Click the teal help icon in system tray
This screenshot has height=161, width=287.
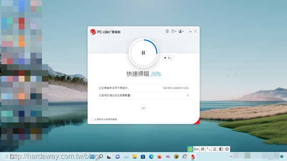(282, 157)
